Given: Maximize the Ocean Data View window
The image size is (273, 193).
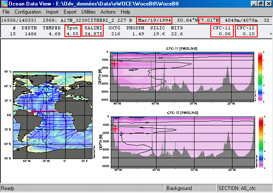Looking at the screenshot, I should 261,4.
